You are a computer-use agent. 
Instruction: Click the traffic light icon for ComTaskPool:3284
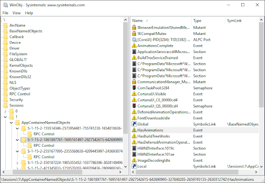(134, 88)
